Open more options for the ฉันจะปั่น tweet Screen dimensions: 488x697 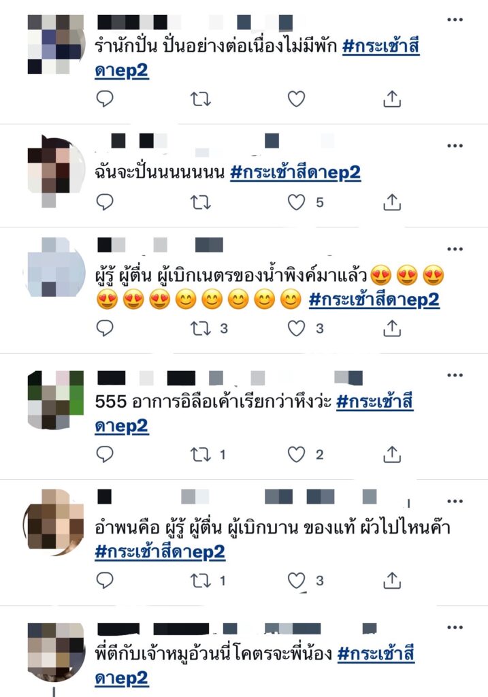pos(455,146)
